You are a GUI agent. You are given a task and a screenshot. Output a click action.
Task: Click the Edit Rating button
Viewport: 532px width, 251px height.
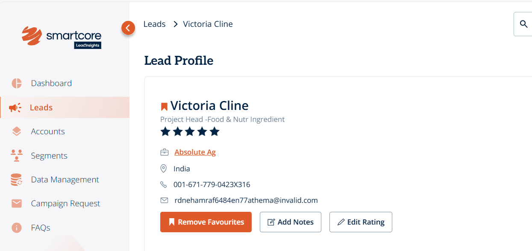(x=361, y=222)
